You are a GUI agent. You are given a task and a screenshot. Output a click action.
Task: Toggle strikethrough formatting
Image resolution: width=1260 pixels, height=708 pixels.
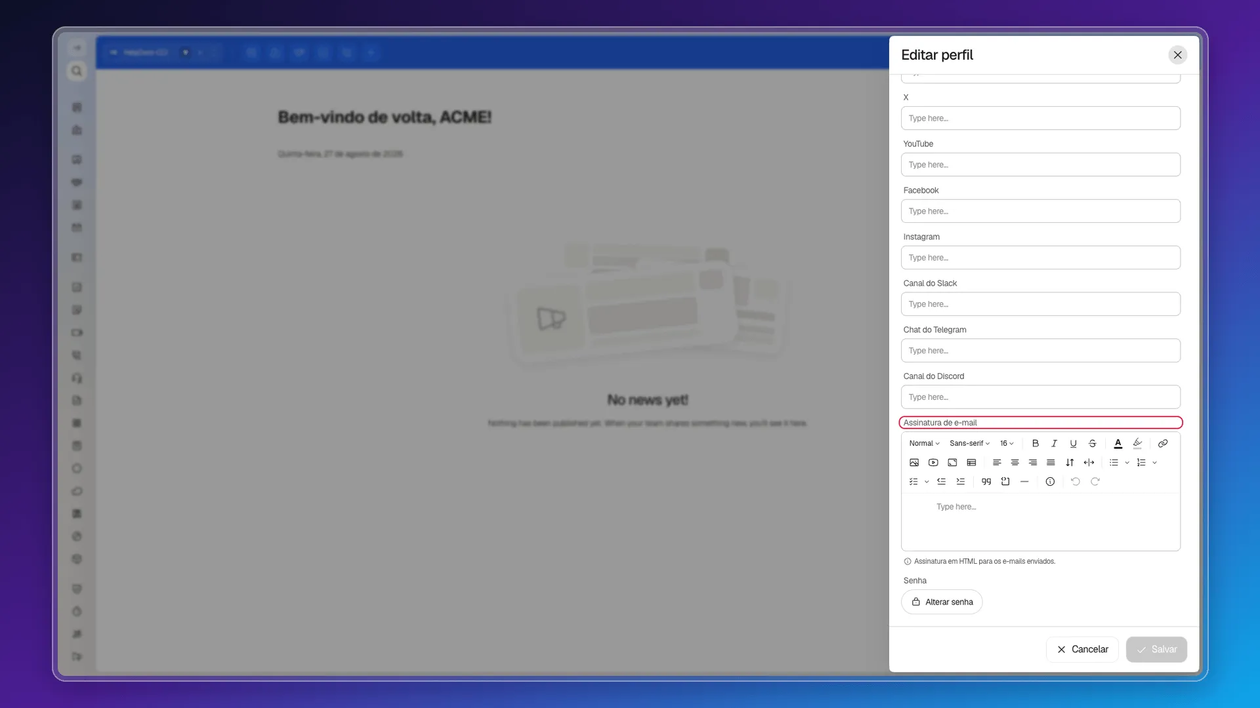(1093, 444)
